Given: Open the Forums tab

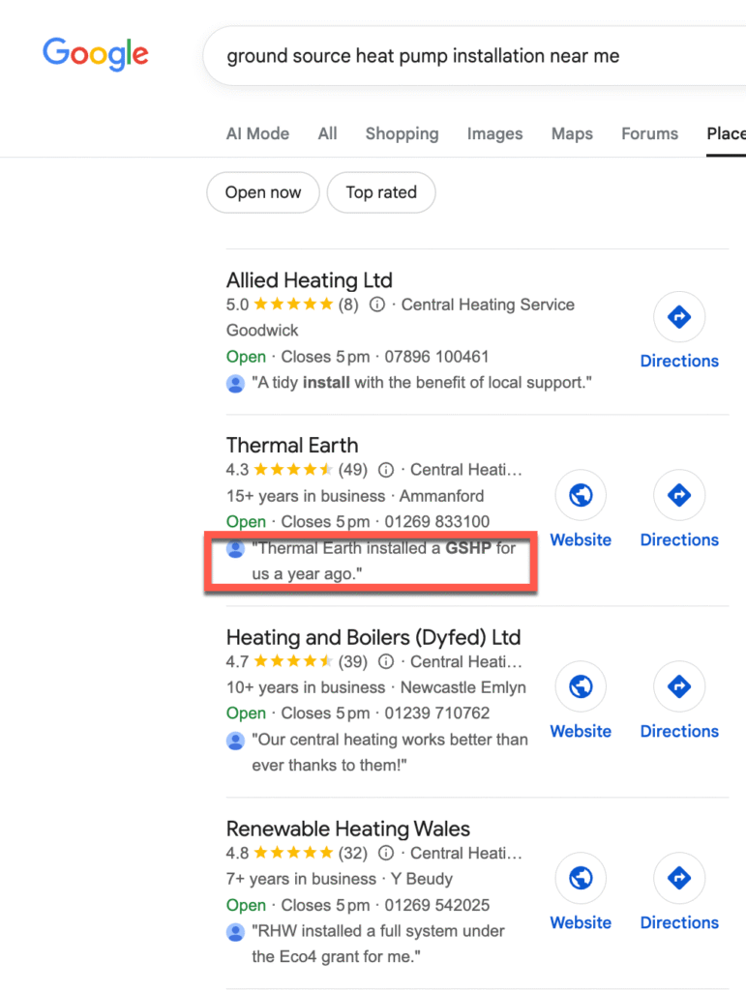Looking at the screenshot, I should click(x=649, y=133).
